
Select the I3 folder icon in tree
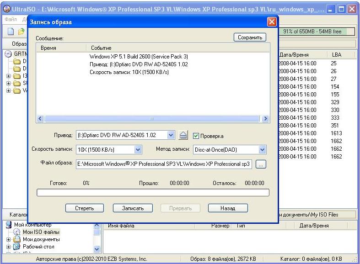pos(17,76)
